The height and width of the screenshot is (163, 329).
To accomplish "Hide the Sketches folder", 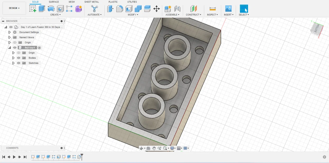I will tap(19, 63).
